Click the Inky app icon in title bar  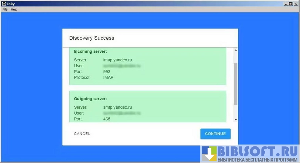point(3,4)
